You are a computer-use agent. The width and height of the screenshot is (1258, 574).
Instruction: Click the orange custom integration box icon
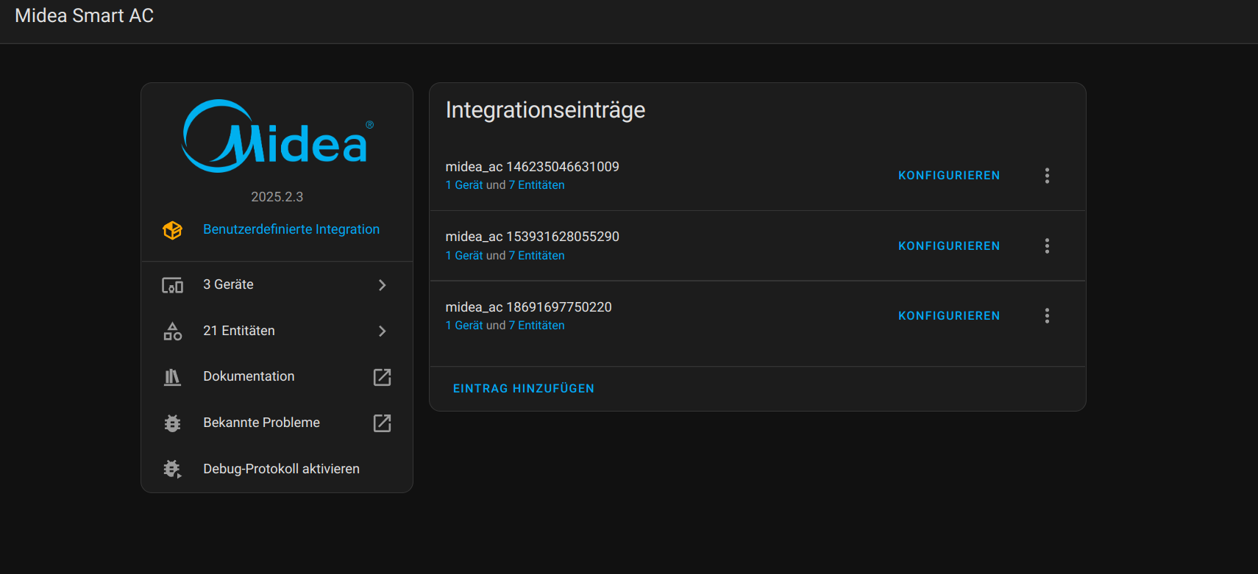tap(172, 230)
